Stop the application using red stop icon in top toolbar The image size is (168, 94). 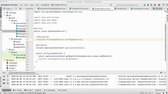tap(155, 5)
